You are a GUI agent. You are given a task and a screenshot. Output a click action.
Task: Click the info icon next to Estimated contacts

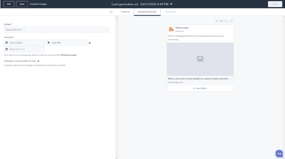pyautogui.click(x=38, y=61)
